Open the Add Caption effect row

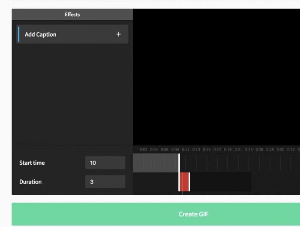click(72, 34)
